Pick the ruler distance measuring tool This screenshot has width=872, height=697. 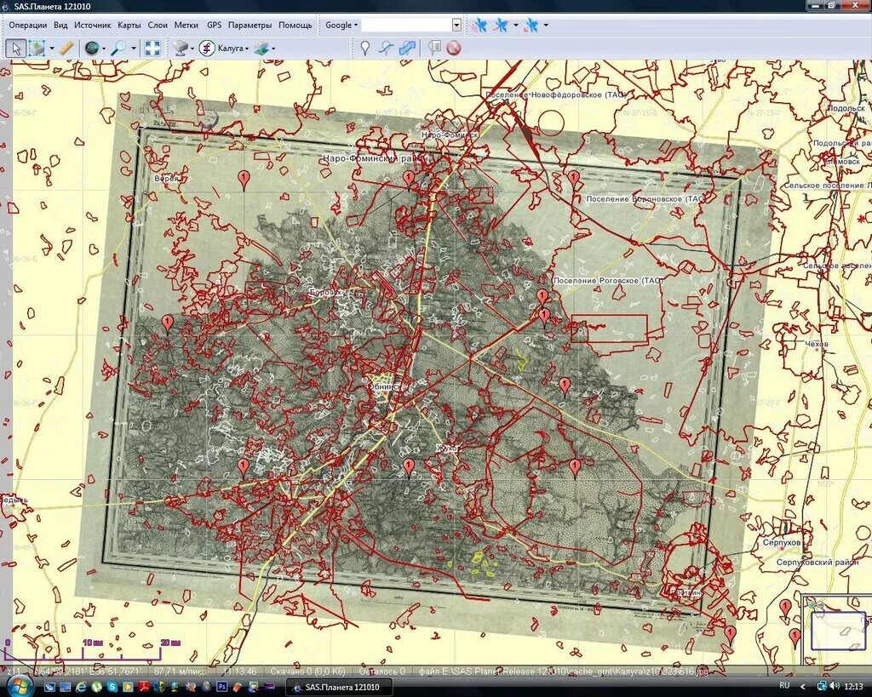click(x=66, y=49)
